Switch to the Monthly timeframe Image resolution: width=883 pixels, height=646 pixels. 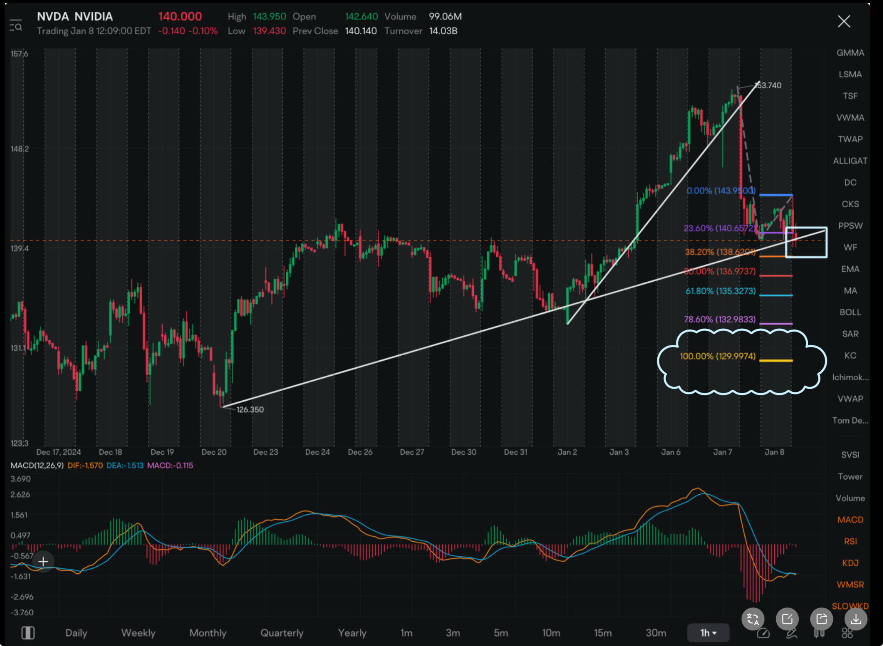coord(208,633)
